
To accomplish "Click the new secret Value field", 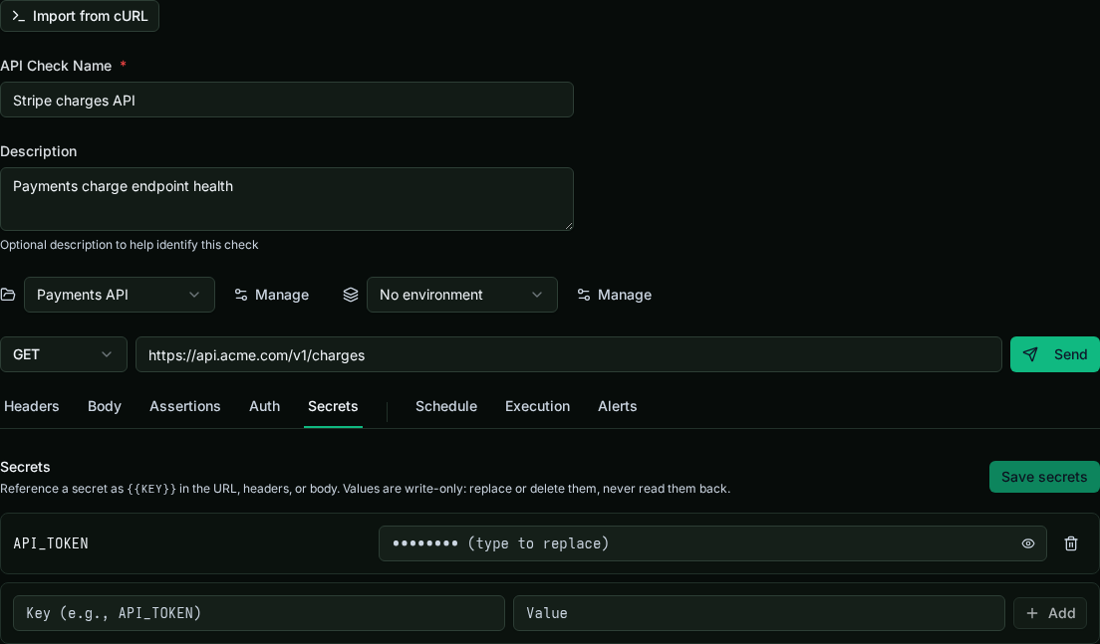I will click(759, 613).
